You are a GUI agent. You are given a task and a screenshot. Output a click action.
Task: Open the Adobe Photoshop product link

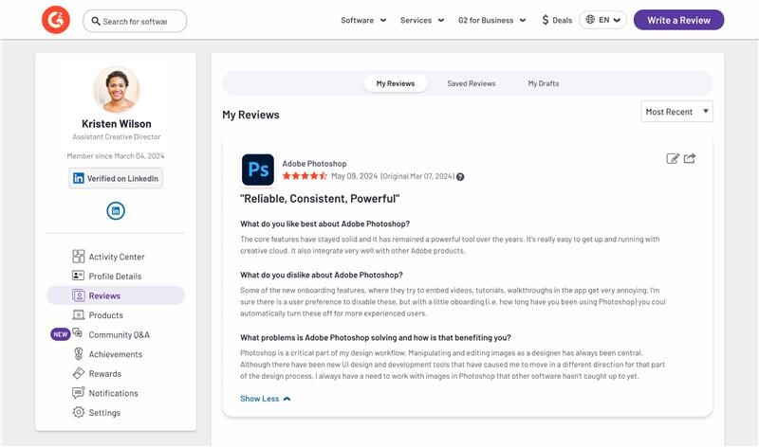coord(314,163)
